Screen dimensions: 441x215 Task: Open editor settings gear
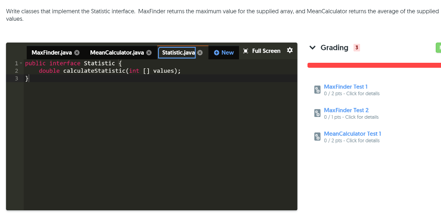pos(290,50)
